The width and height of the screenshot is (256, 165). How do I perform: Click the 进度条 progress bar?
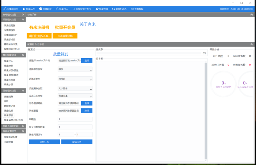point(149,53)
